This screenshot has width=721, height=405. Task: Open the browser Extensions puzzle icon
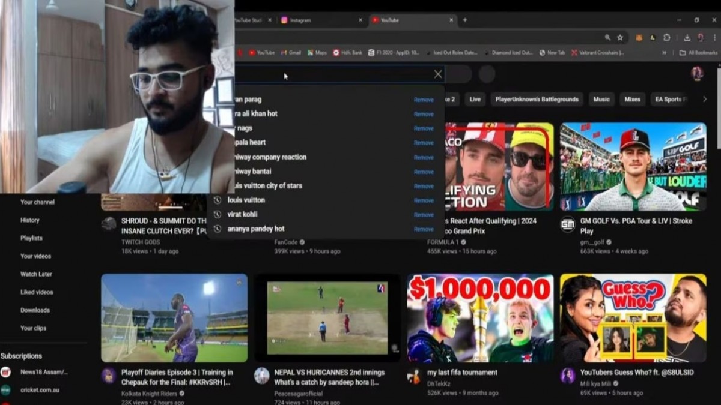[x=666, y=37]
